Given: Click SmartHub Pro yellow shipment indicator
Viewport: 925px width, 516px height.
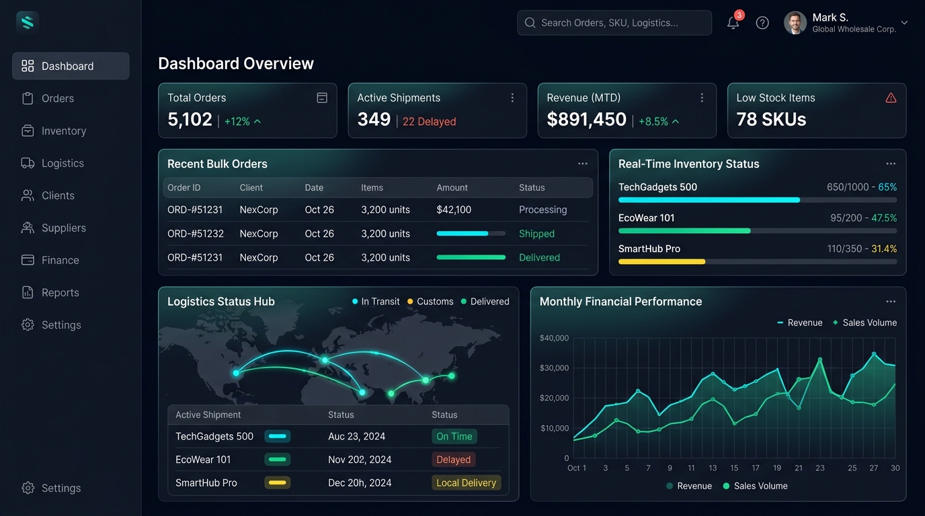Looking at the screenshot, I should tap(278, 482).
